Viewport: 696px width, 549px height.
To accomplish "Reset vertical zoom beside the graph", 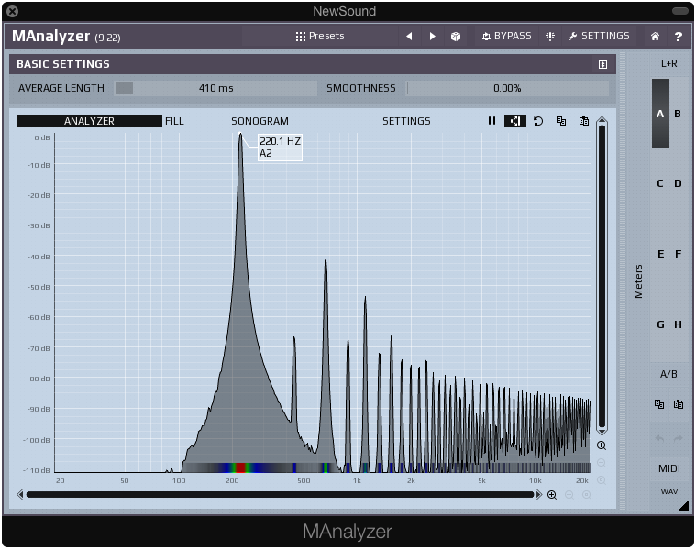I will 602,480.
